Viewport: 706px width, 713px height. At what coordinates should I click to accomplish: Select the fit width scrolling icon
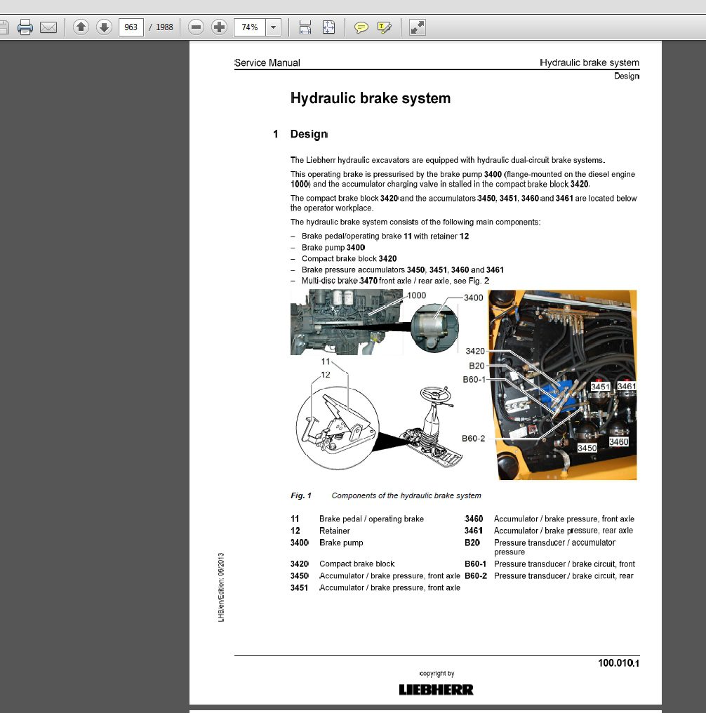[305, 27]
